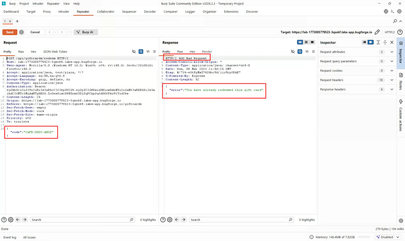This screenshot has height=241, width=405.
Task: Open the Burp AI Disabled dropdown
Action: (388, 237)
